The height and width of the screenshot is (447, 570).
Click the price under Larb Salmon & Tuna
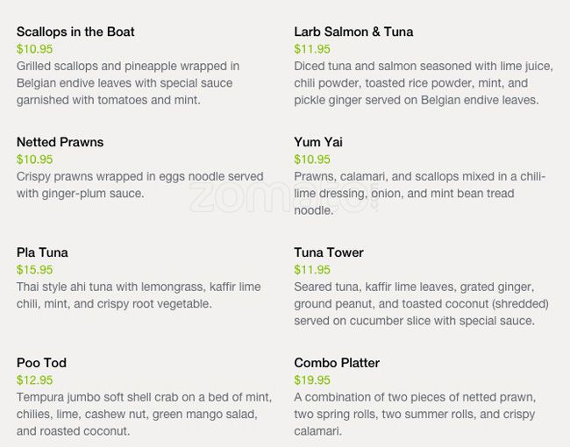(x=312, y=49)
